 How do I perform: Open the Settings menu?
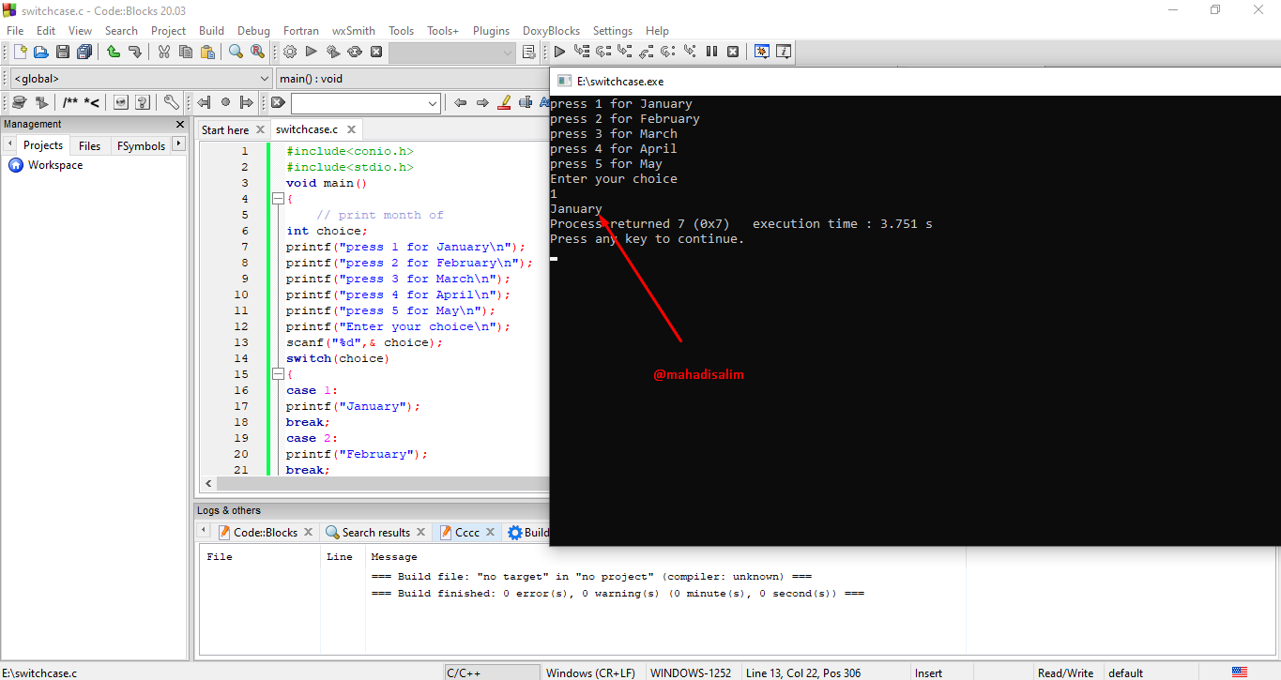[613, 31]
